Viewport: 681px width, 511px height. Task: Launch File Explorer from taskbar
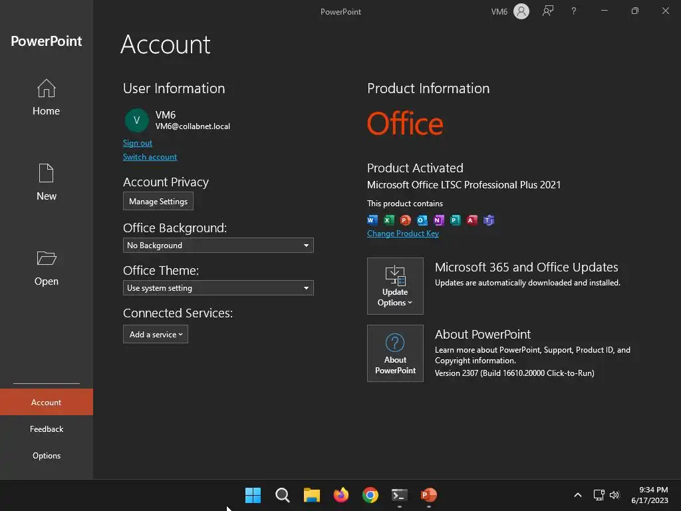[x=311, y=495]
